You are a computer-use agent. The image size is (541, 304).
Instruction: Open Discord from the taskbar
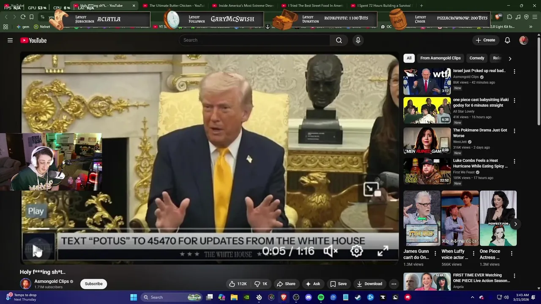point(309,297)
